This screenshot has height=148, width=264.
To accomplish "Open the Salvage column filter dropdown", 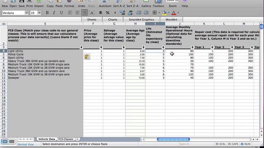I will (124, 47).
